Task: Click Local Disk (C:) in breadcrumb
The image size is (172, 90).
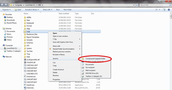Action: click(x=30, y=5)
